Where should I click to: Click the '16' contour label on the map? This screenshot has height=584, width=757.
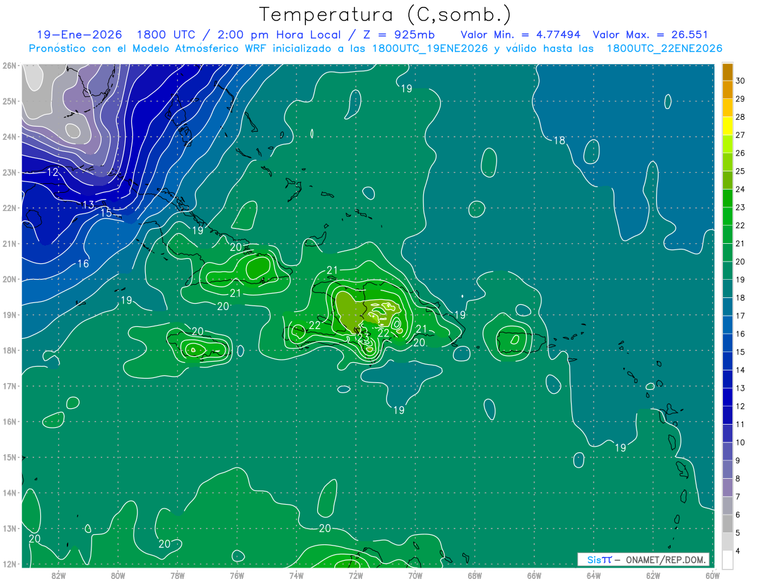[83, 264]
